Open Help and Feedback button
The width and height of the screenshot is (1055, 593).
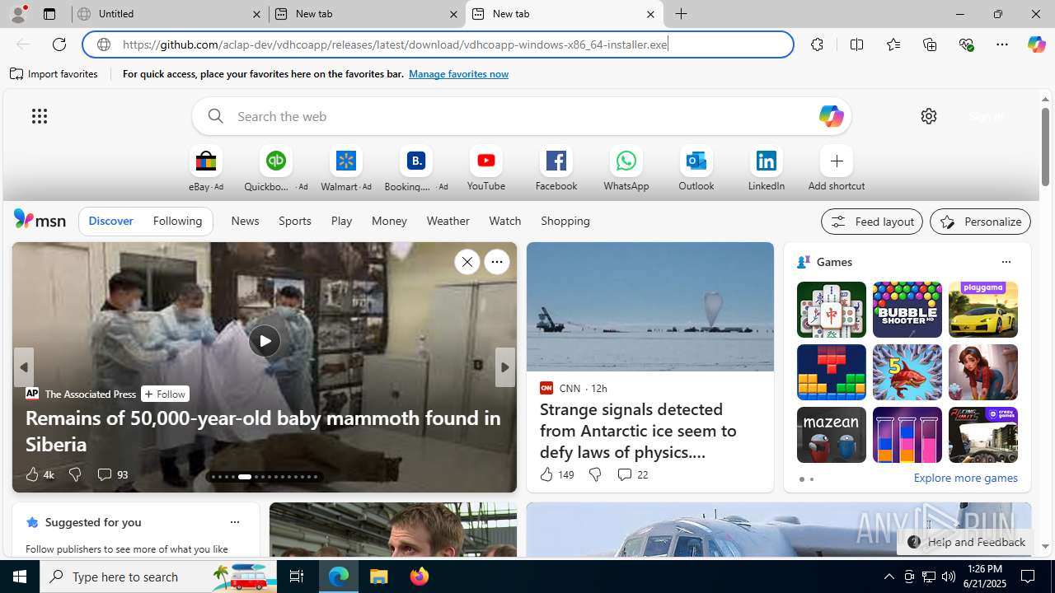965,542
